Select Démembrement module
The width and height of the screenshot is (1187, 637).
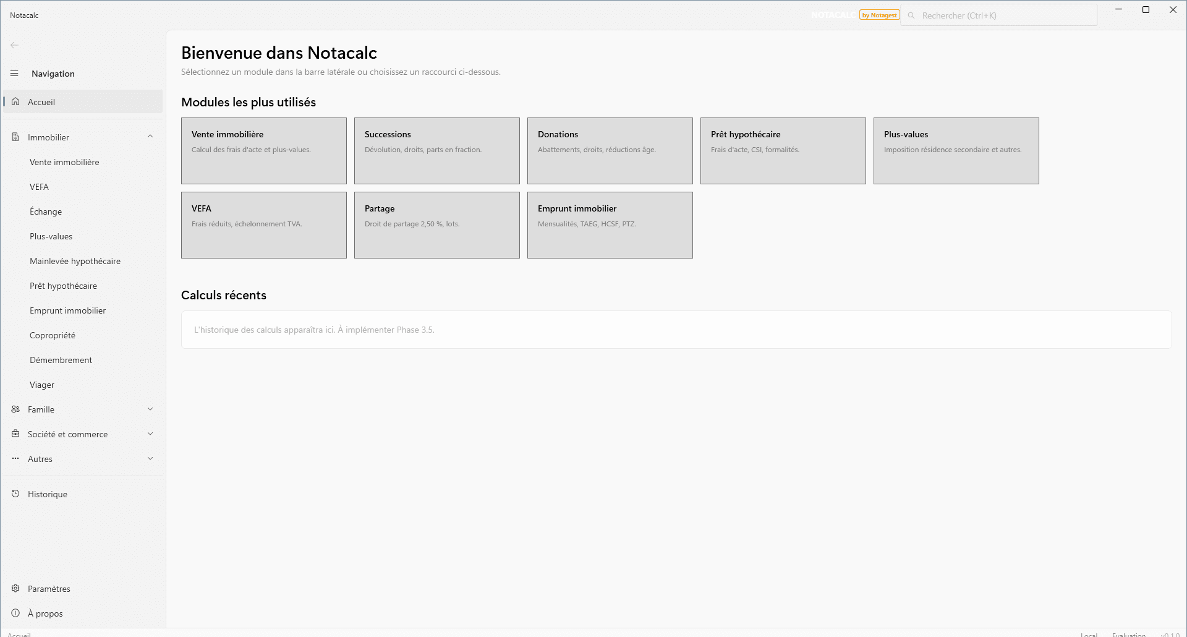click(x=83, y=360)
